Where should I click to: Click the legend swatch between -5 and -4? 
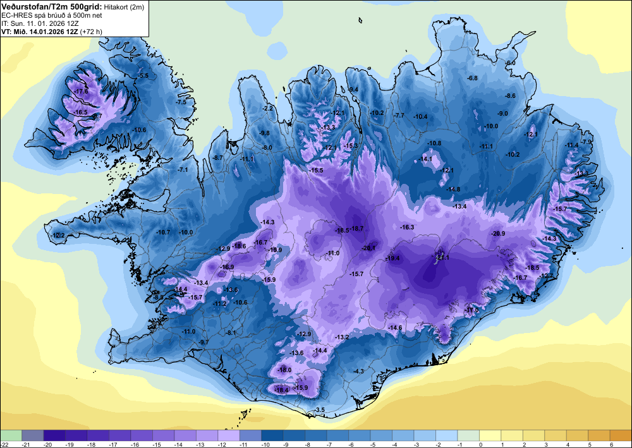pos(381,435)
